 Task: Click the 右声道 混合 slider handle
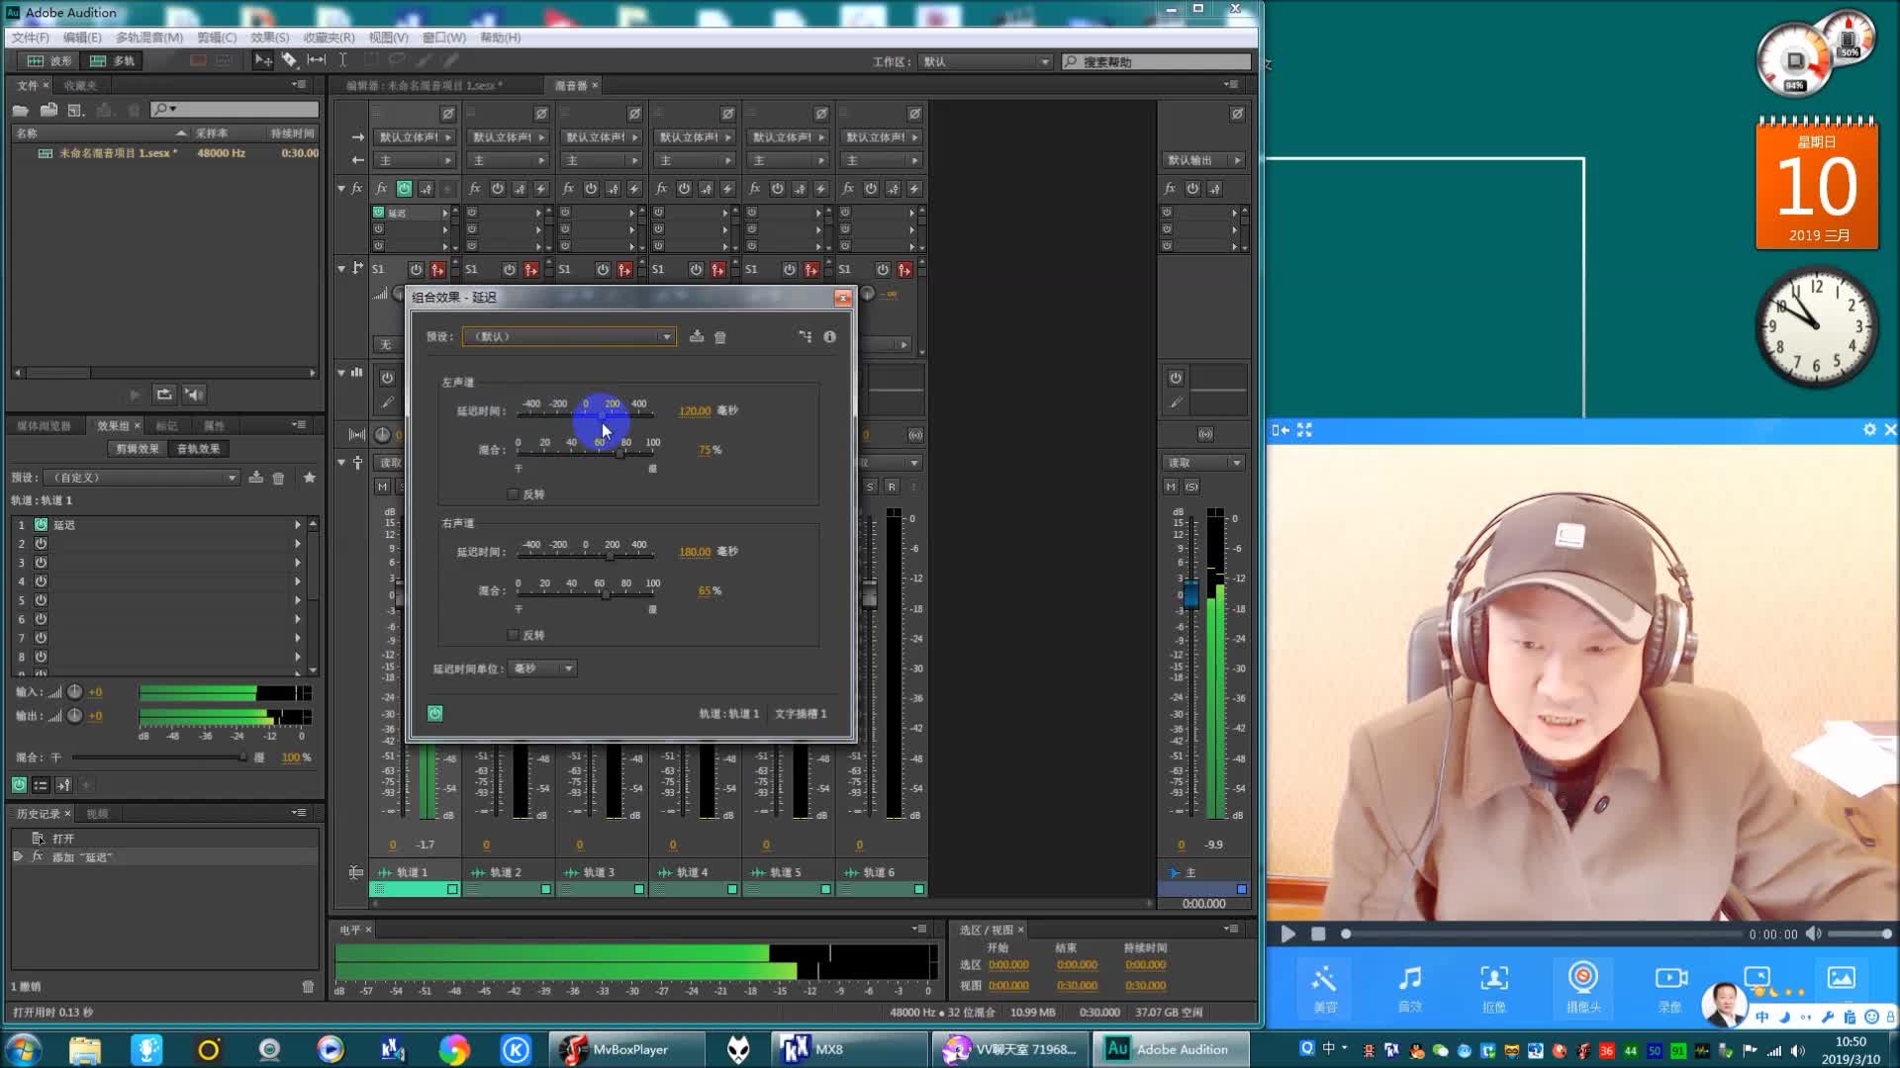click(x=606, y=595)
